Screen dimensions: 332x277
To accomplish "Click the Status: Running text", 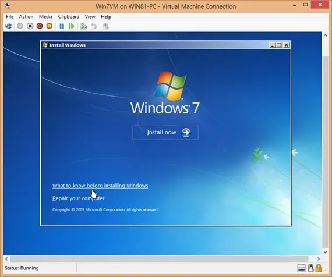I will pos(22,268).
